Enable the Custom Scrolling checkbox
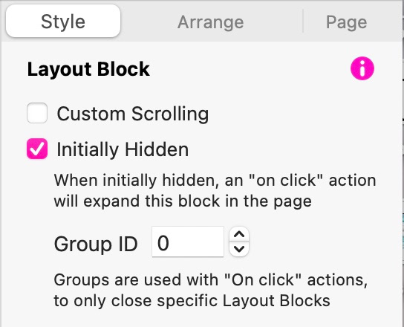 click(x=37, y=113)
